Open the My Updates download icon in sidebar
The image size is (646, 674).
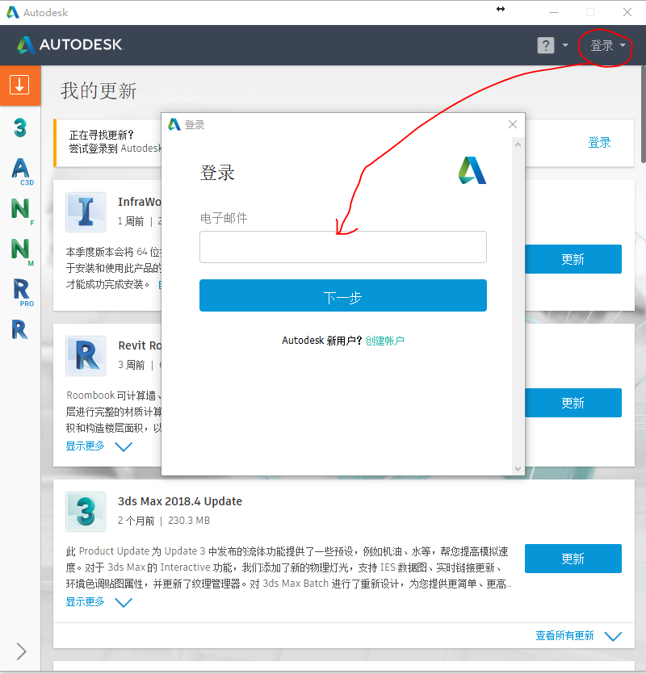click(x=20, y=85)
